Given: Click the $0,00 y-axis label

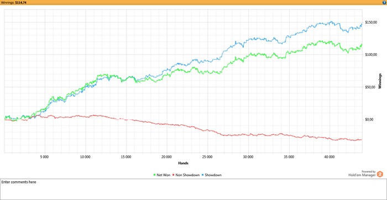Looking at the screenshot, I should [x=369, y=119].
